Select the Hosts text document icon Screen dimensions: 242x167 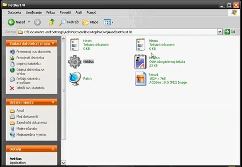(x=75, y=45)
